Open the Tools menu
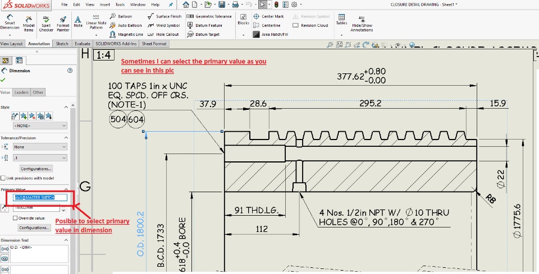539x274 pixels. pos(120,4)
